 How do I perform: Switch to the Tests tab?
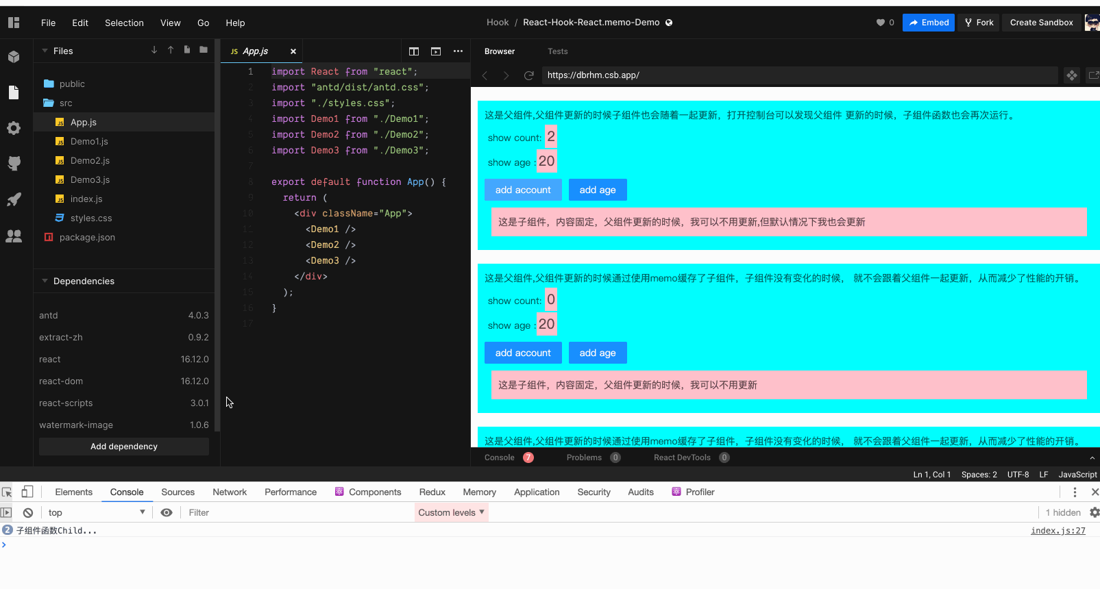(558, 51)
